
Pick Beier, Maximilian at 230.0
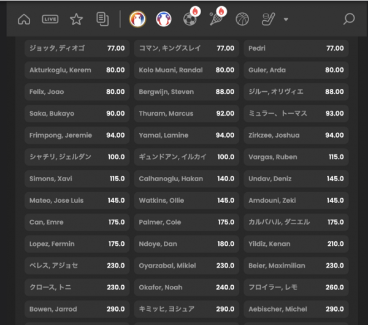pos(296,266)
